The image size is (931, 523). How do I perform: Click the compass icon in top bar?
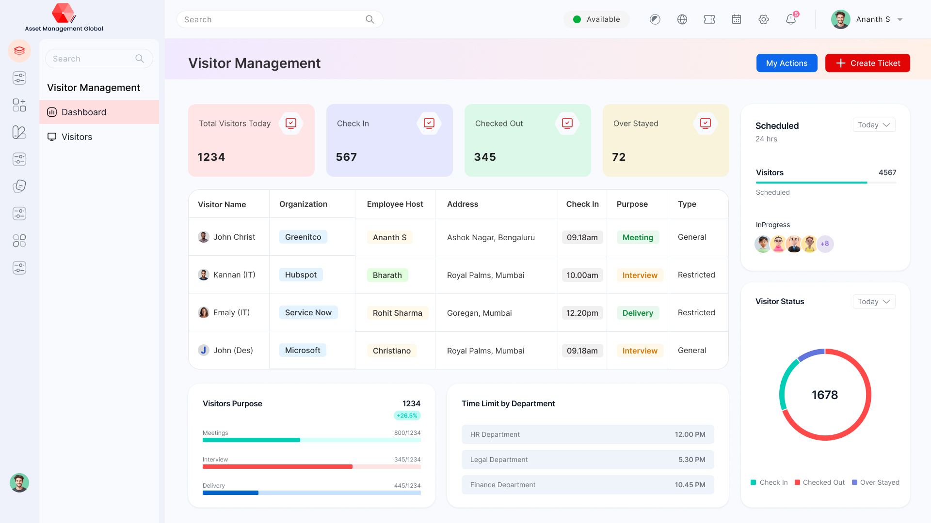coord(655,19)
